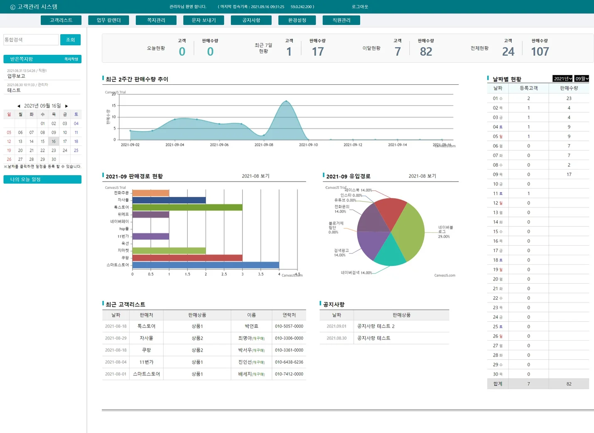This screenshot has width=594, height=433.
Task: Click customer name 진인선
Action: [245, 362]
